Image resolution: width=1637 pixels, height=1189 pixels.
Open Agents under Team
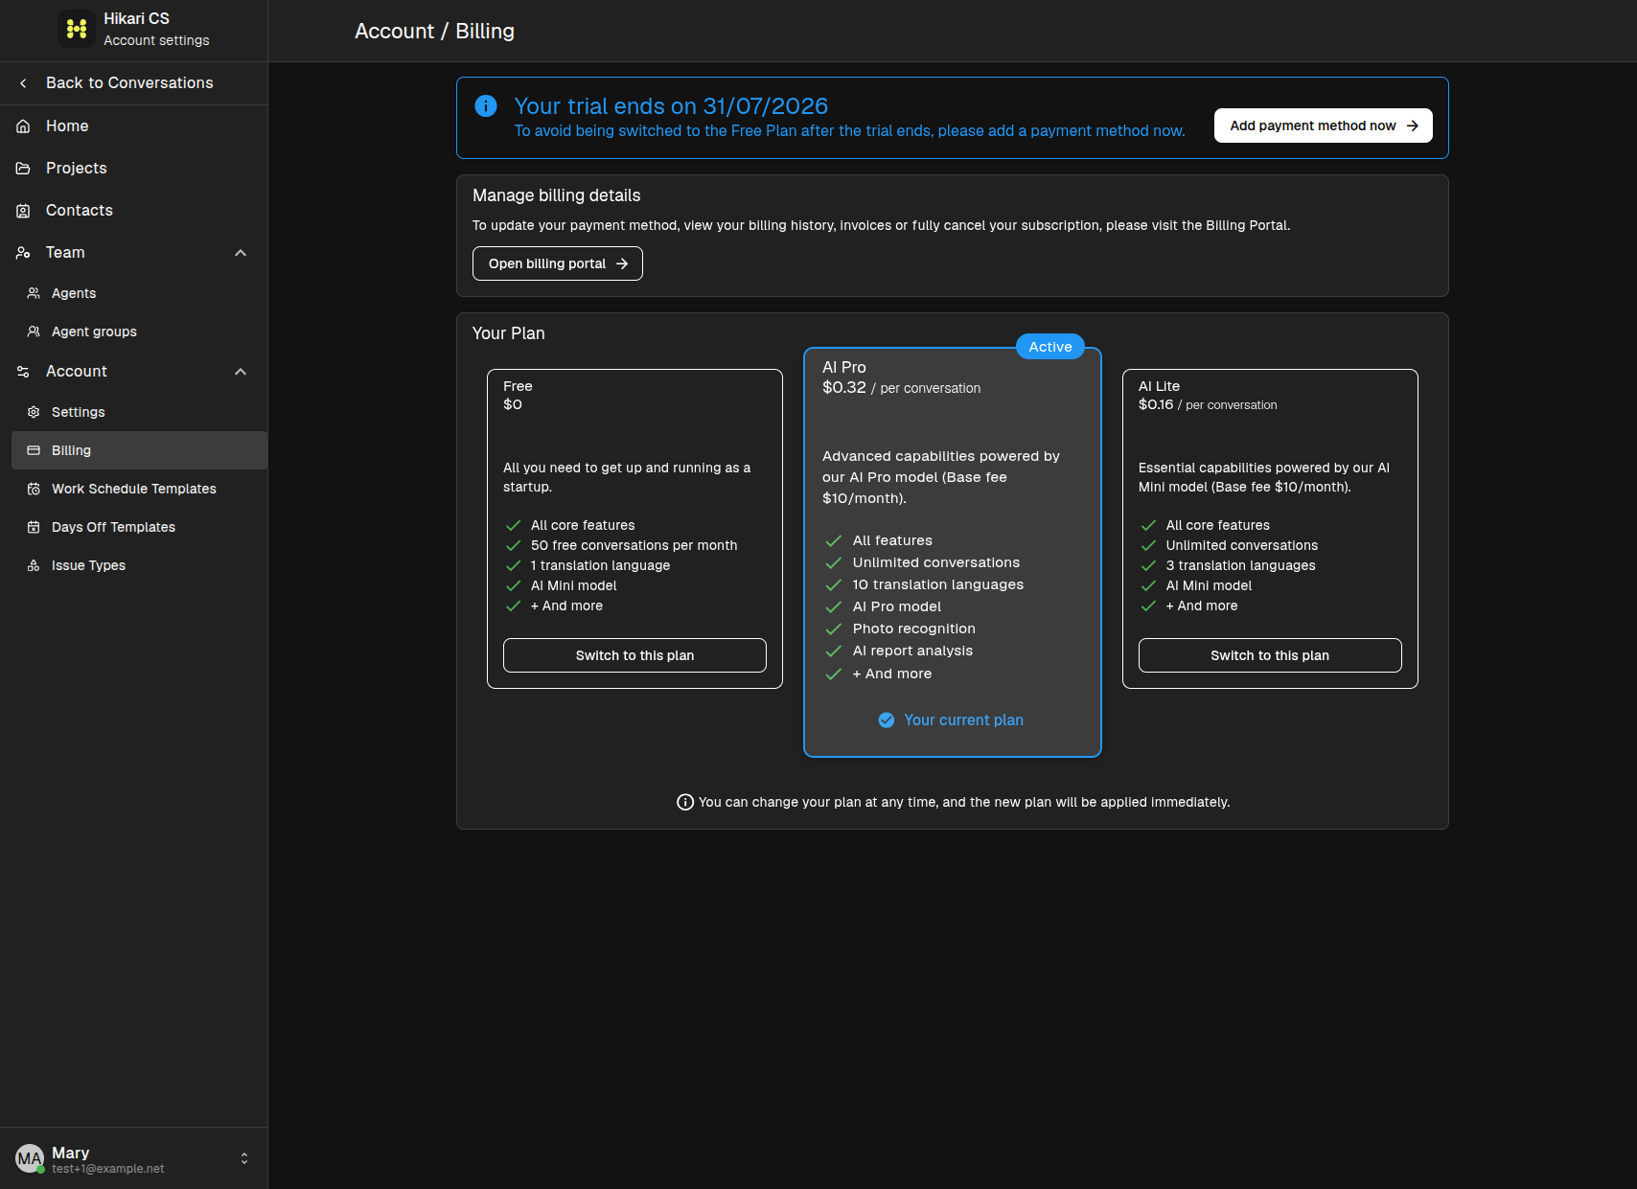pos(139,293)
